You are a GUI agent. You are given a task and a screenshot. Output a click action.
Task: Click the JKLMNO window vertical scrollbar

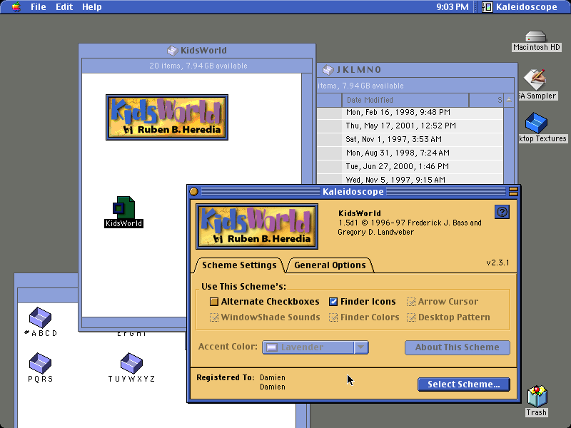coord(509,146)
